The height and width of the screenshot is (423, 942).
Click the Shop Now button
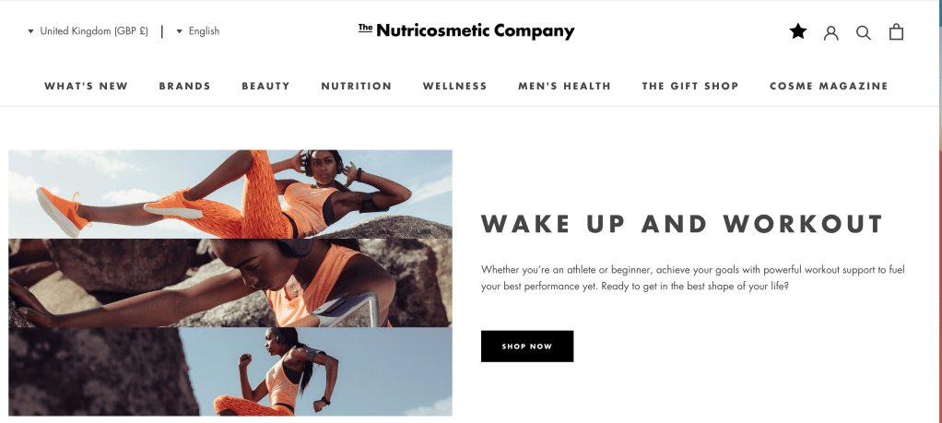[527, 347]
